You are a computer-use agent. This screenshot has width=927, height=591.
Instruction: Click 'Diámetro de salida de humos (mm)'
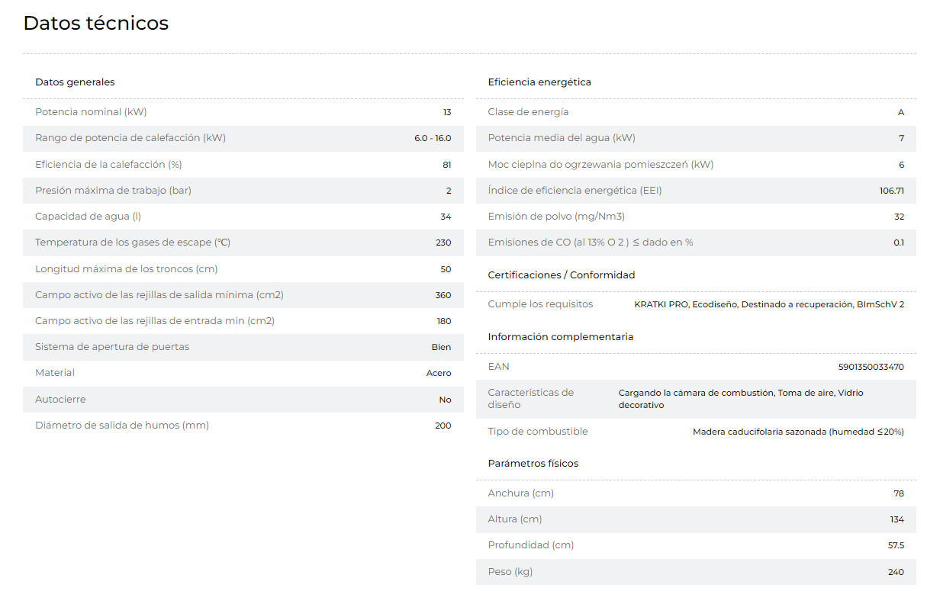click(x=122, y=425)
